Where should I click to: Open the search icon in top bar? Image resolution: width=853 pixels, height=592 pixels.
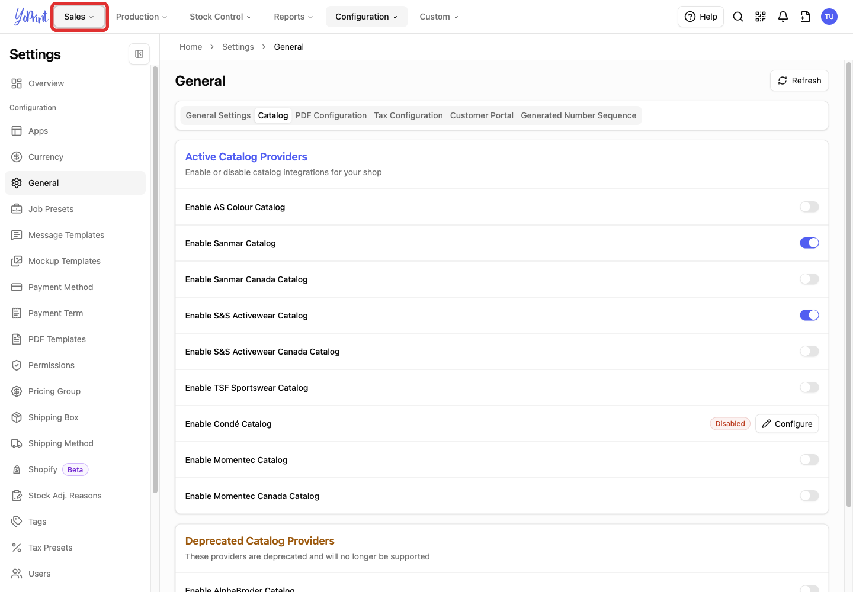point(738,17)
